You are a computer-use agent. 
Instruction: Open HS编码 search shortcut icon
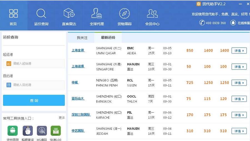(x=42, y=131)
